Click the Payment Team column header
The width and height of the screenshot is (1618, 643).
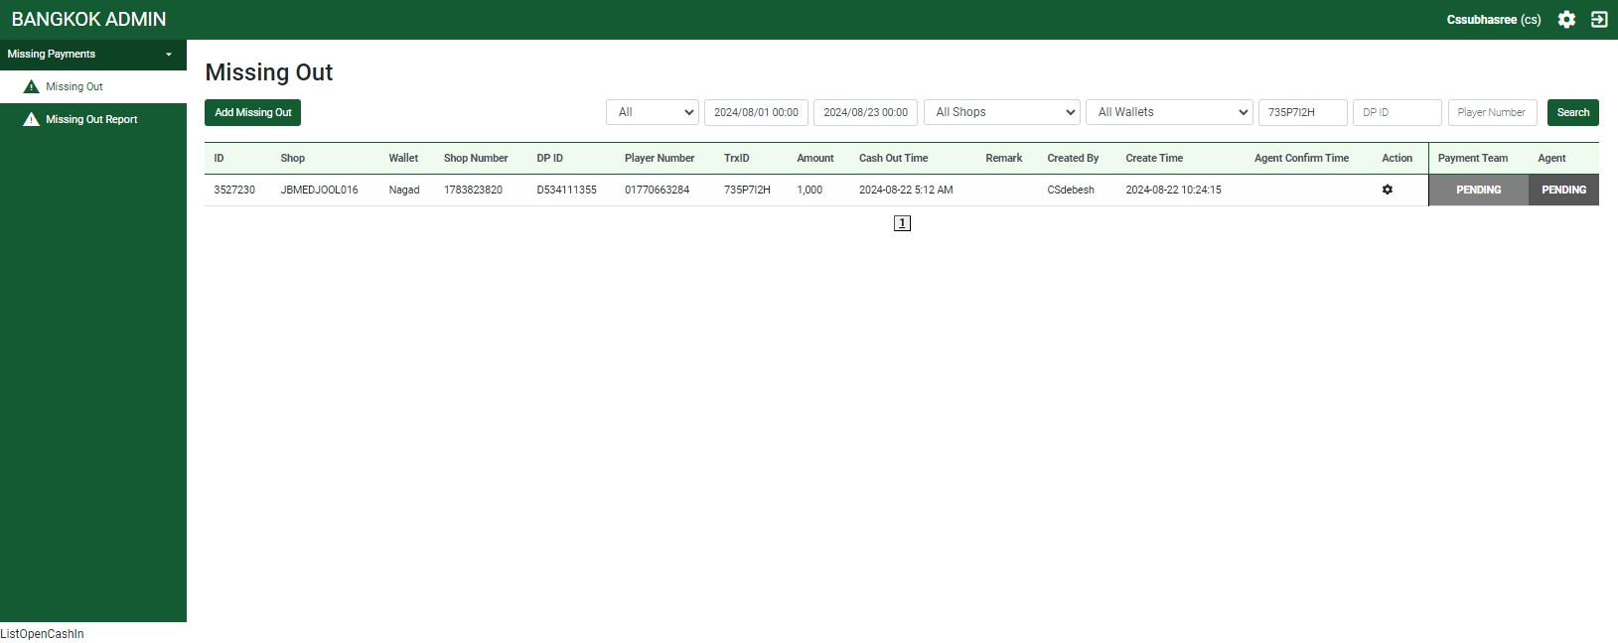click(x=1472, y=158)
